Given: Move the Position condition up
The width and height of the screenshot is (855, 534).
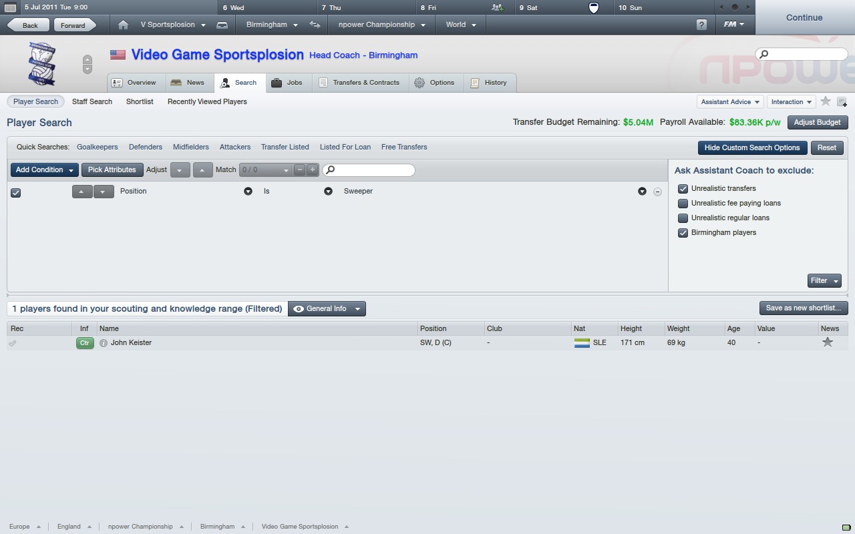Looking at the screenshot, I should (81, 192).
